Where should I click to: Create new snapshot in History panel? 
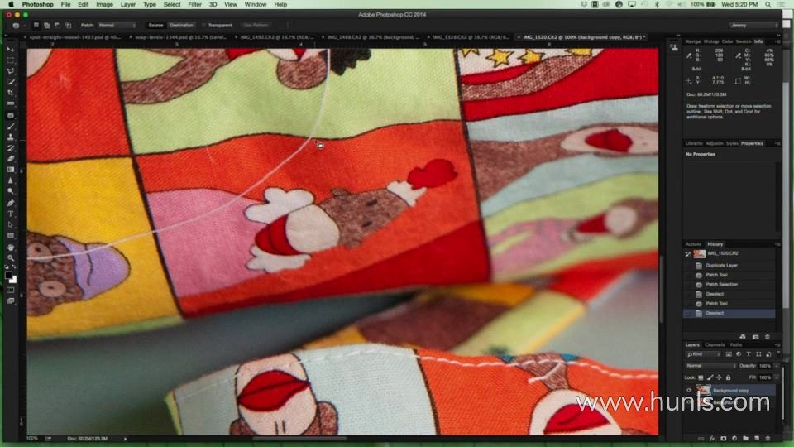point(755,337)
